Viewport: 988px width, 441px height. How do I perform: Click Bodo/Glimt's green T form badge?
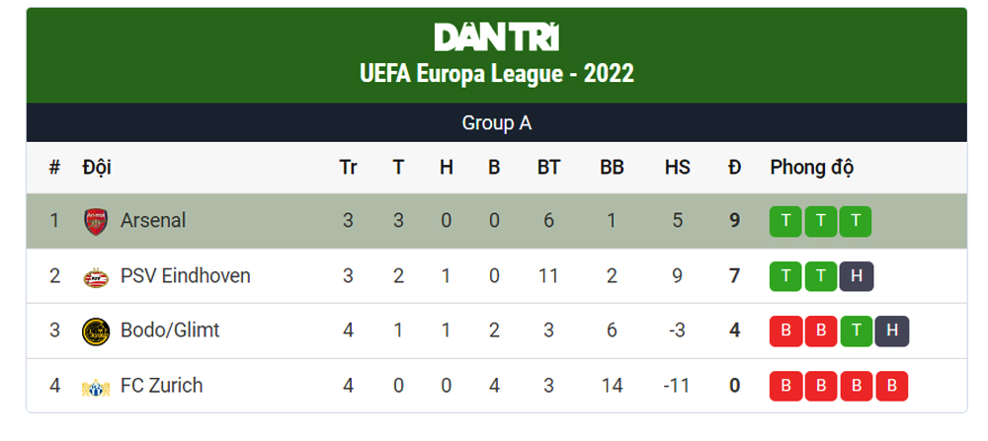(x=857, y=331)
